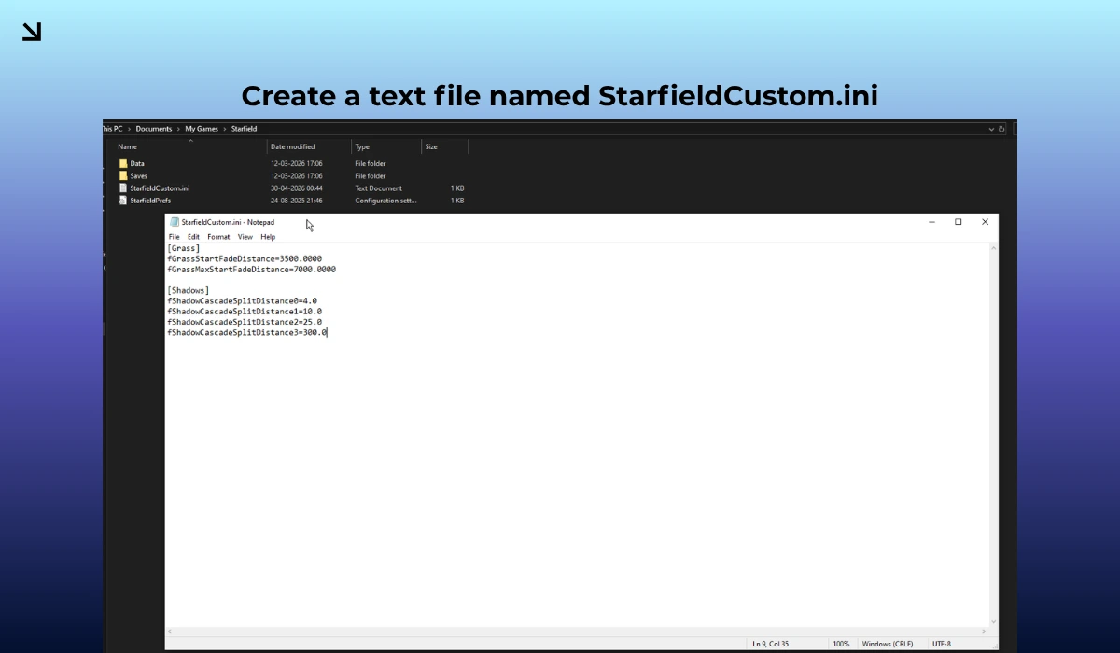The image size is (1120, 653).
Task: Click the fGrassMaxStartFadeDistance=7000.0000 line
Action: 252,270
